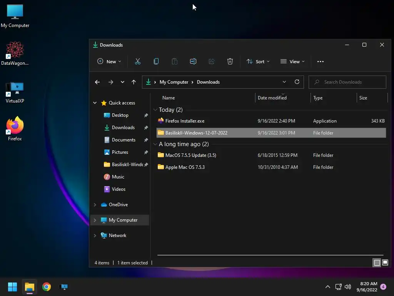Click the Search Downloads field
394x296 pixels.
pyautogui.click(x=347, y=82)
